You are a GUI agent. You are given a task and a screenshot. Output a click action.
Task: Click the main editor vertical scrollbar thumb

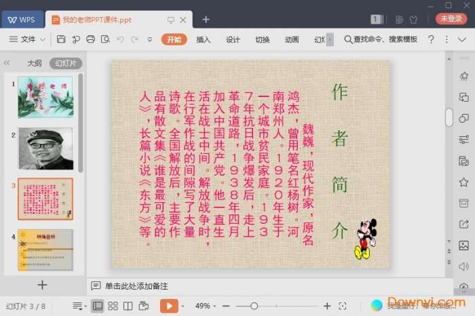pyautogui.click(x=449, y=117)
